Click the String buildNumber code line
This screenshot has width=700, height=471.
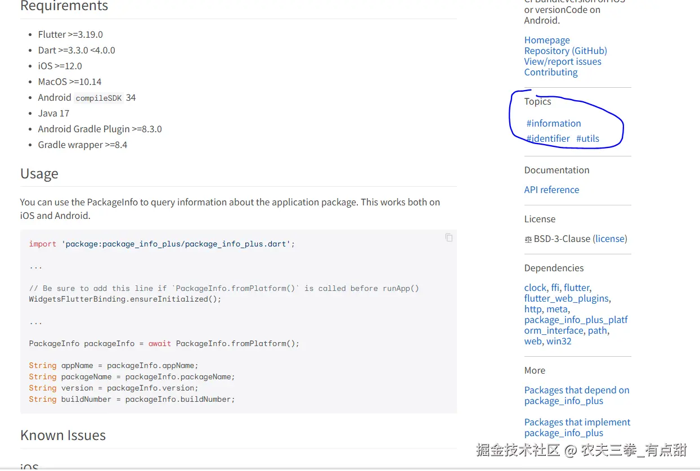132,399
